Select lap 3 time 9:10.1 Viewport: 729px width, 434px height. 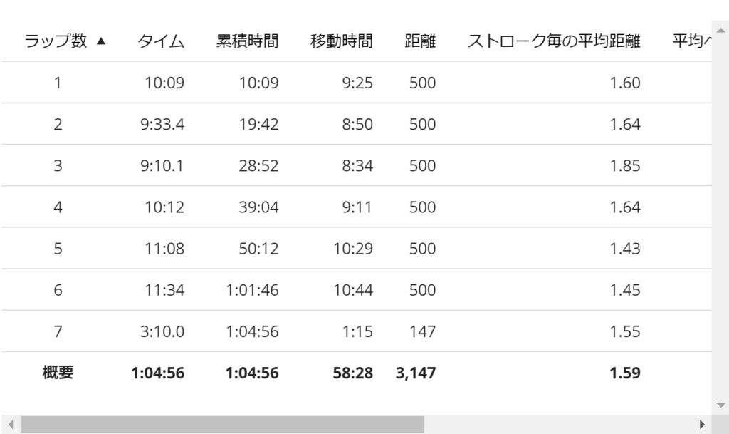tap(162, 165)
